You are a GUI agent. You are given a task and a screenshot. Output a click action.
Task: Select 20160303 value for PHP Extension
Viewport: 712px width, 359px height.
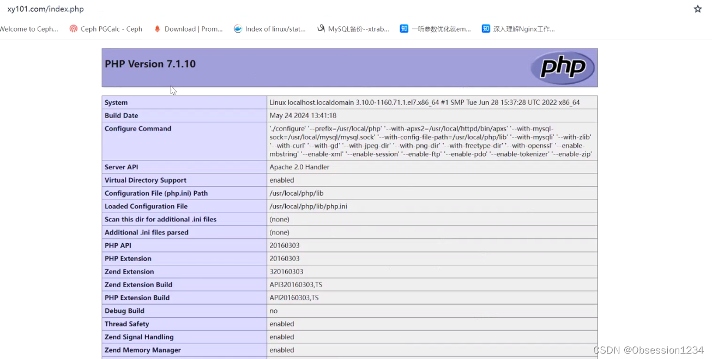(285, 258)
